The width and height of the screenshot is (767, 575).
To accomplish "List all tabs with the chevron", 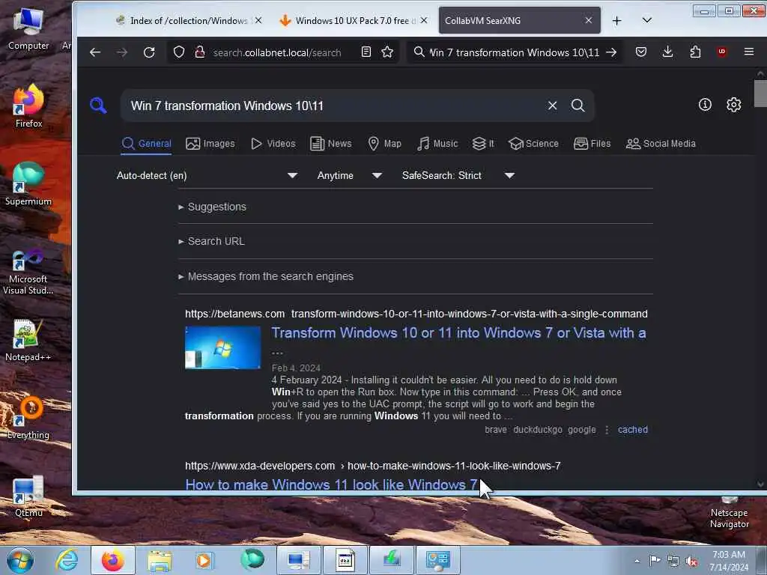I will (646, 20).
